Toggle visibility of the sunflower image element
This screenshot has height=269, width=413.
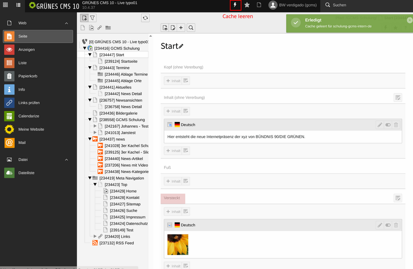coord(388,225)
